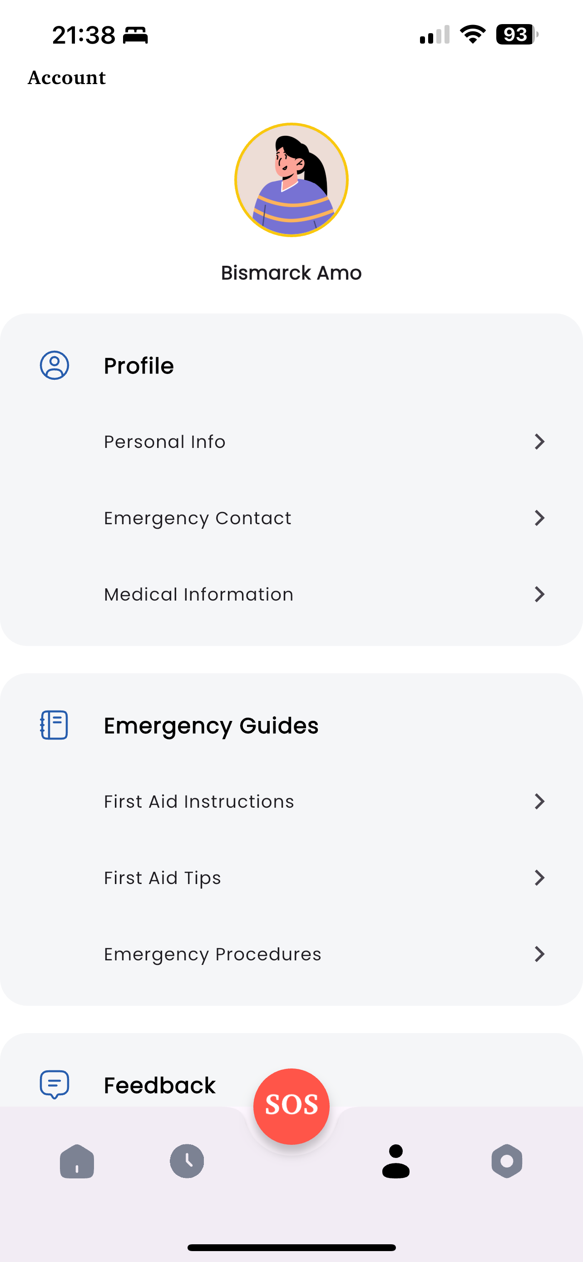Open the hexagon settings tab icon
583x1262 pixels.
pos(507,1161)
